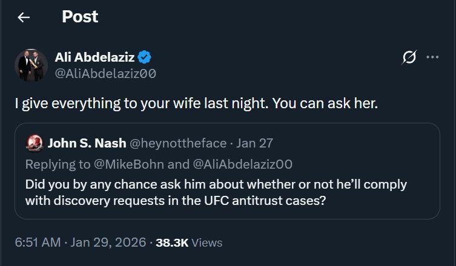Open the three-dot more options menu

[432, 57]
